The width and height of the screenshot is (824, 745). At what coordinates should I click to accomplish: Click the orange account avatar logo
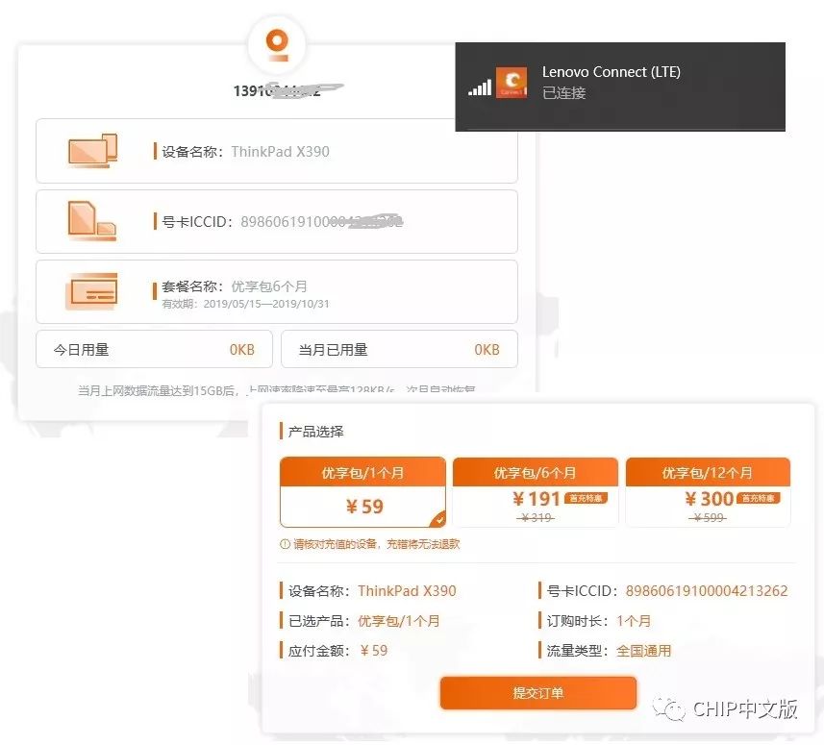[277, 43]
